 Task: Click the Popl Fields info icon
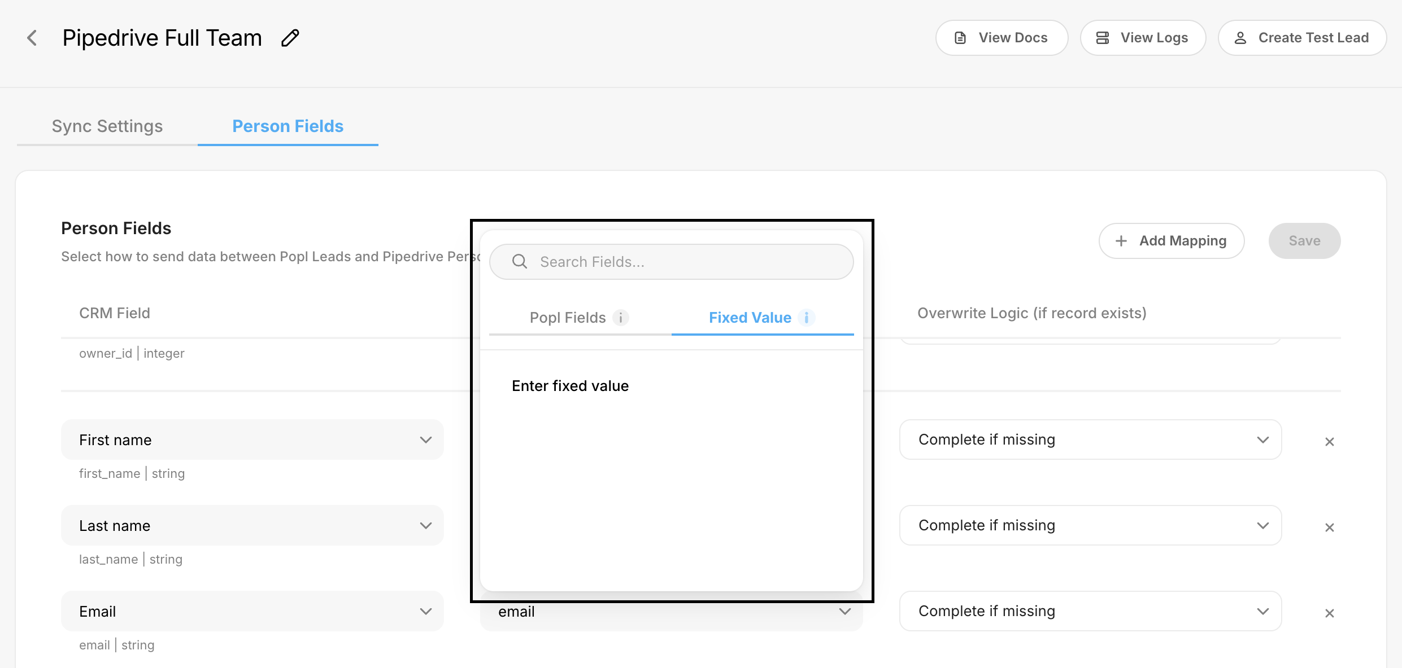point(620,318)
